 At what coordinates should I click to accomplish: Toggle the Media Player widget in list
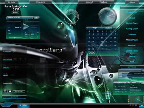click(132, 40)
